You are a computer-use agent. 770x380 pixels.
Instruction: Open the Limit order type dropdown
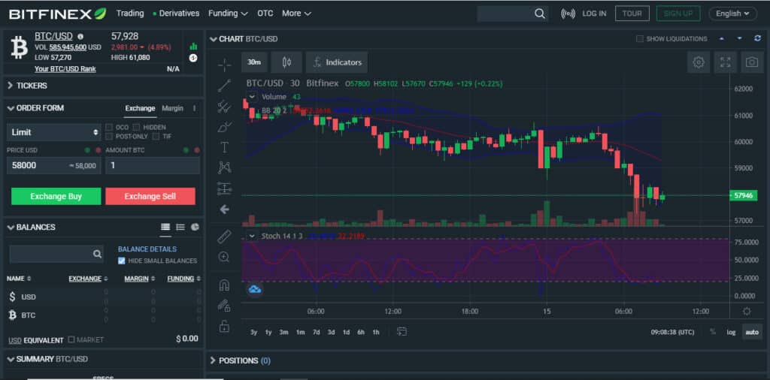tap(54, 132)
